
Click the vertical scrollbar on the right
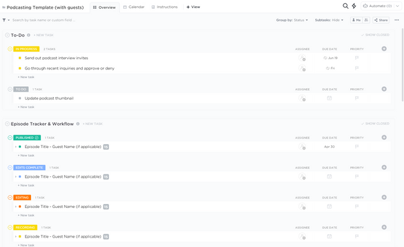point(403,65)
